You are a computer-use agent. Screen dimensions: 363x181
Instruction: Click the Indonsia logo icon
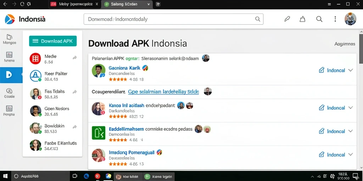tap(10, 19)
